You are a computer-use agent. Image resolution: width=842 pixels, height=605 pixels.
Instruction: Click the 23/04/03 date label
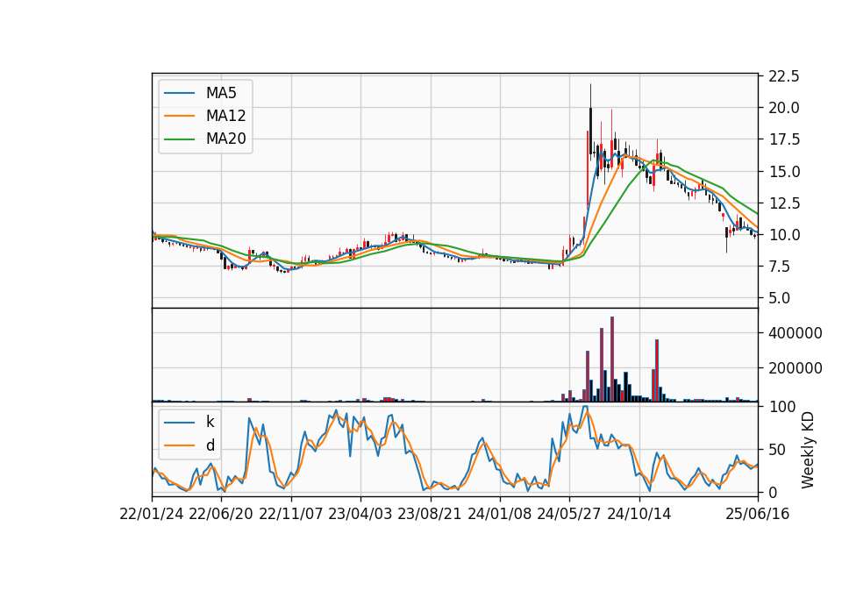tap(360, 515)
